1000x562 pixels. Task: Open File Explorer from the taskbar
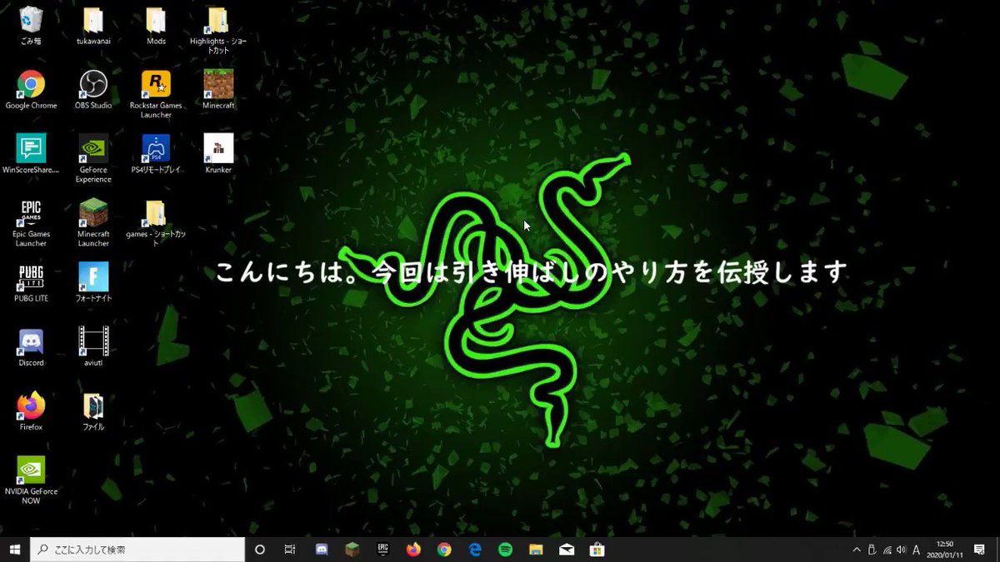click(x=536, y=550)
